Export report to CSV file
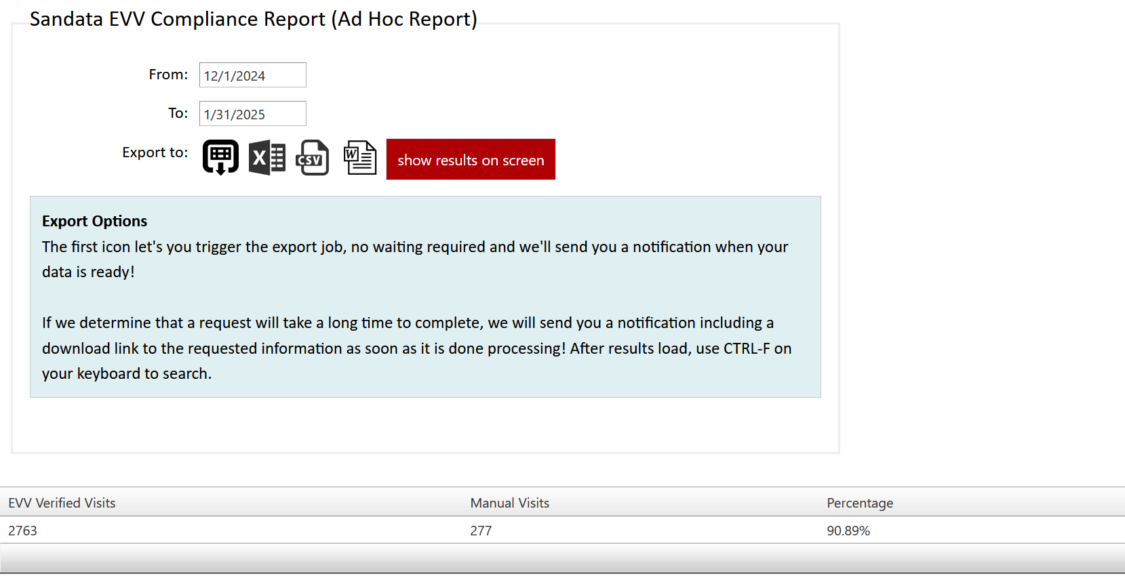Screen dimensions: 1125x576 click(x=312, y=158)
